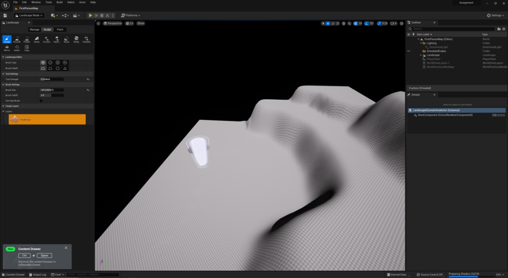This screenshot has width=508, height=278.
Task: Toggle rotation snapping angle button
Action: 366,23
